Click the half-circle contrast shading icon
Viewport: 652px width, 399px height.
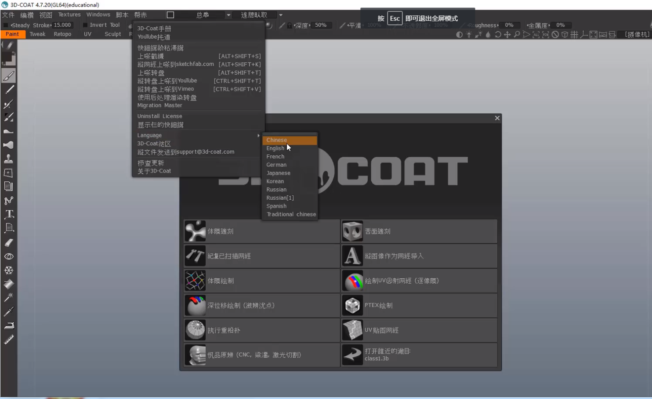[x=459, y=35]
